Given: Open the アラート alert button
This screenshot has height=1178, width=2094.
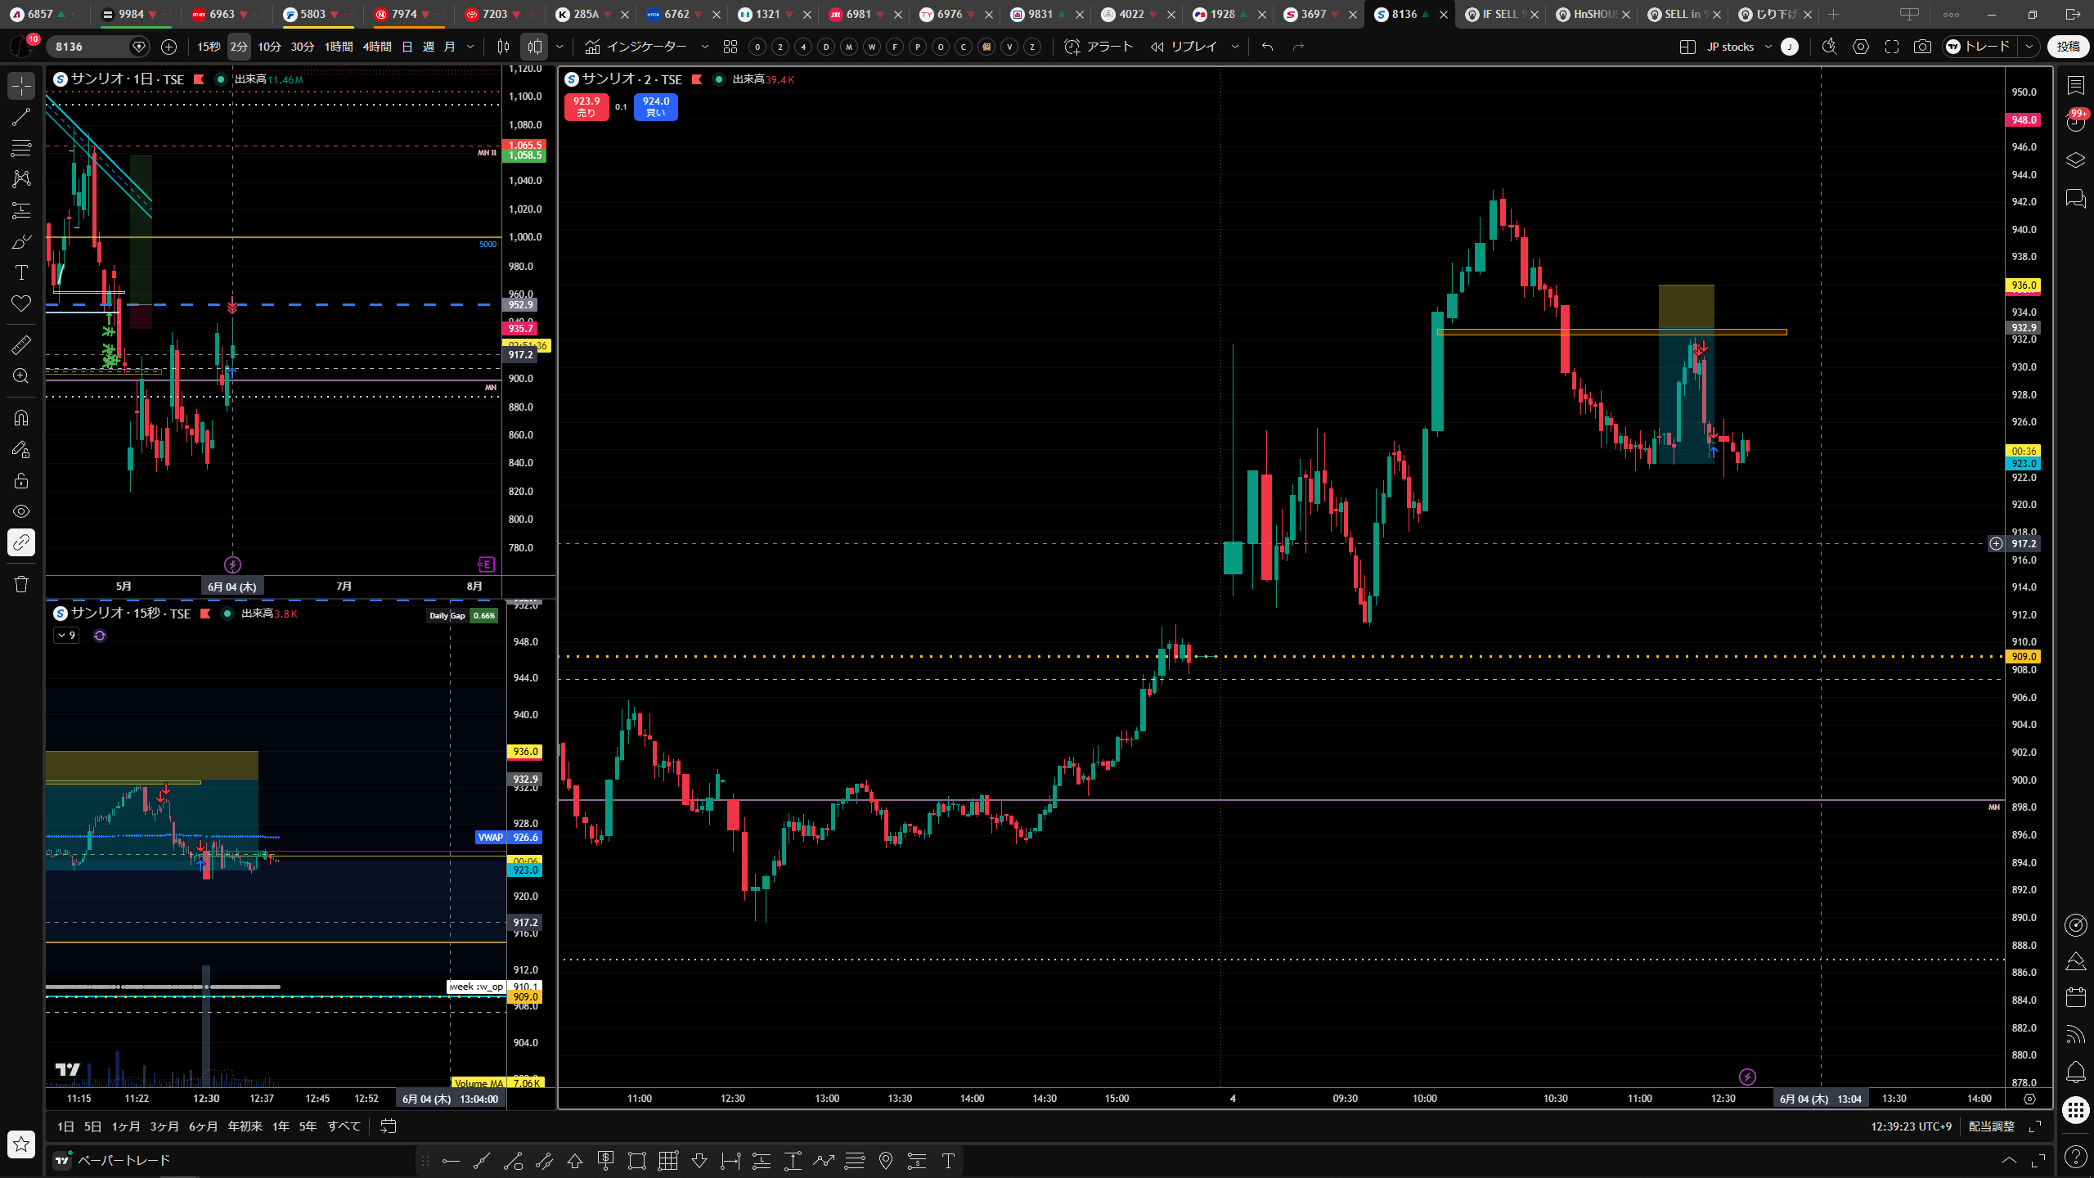Looking at the screenshot, I should click(x=1099, y=47).
